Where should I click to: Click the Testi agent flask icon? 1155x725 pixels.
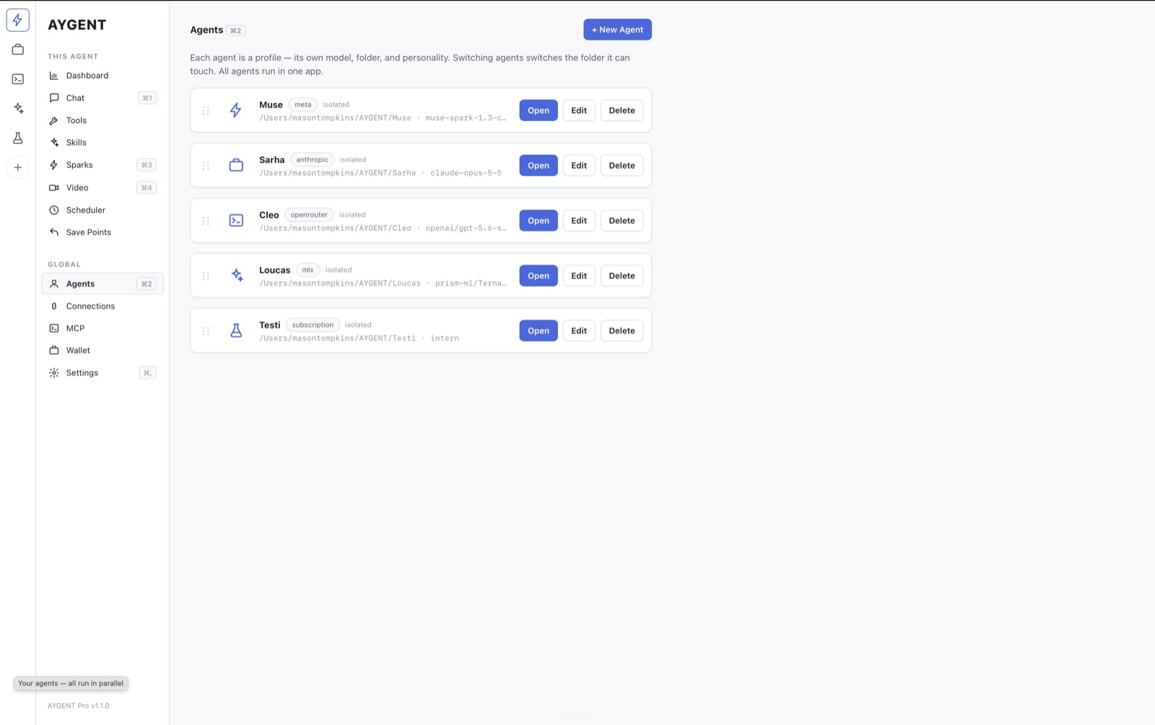(236, 330)
